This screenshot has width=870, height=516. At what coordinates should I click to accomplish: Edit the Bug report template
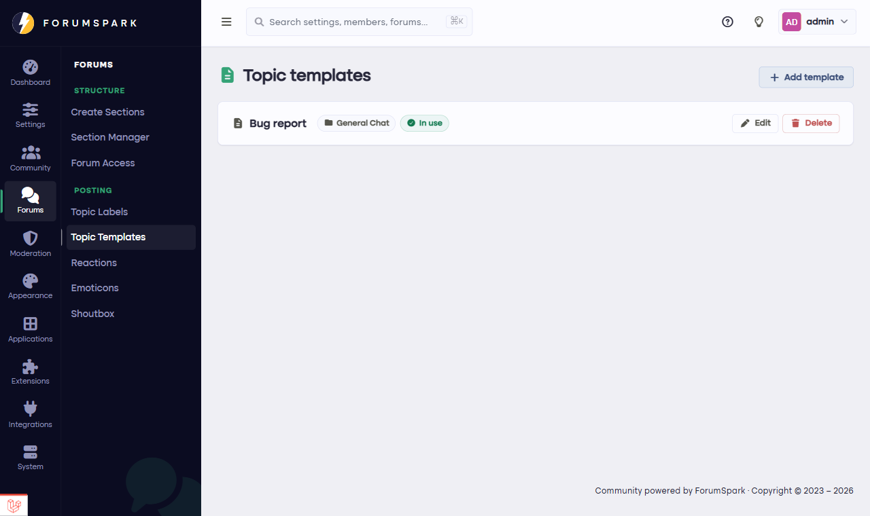click(755, 123)
